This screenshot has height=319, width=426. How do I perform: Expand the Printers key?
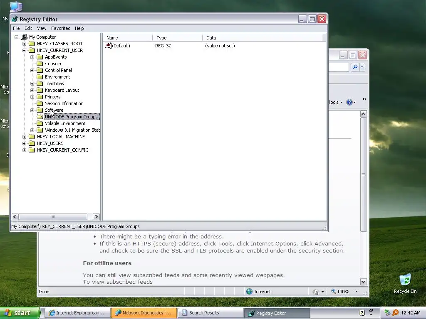[32, 97]
